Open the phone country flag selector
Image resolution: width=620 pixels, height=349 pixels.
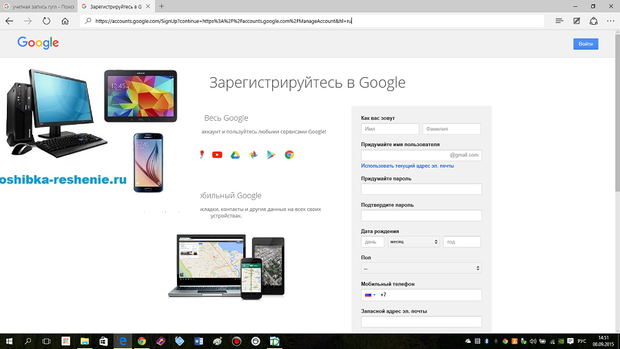pos(370,295)
